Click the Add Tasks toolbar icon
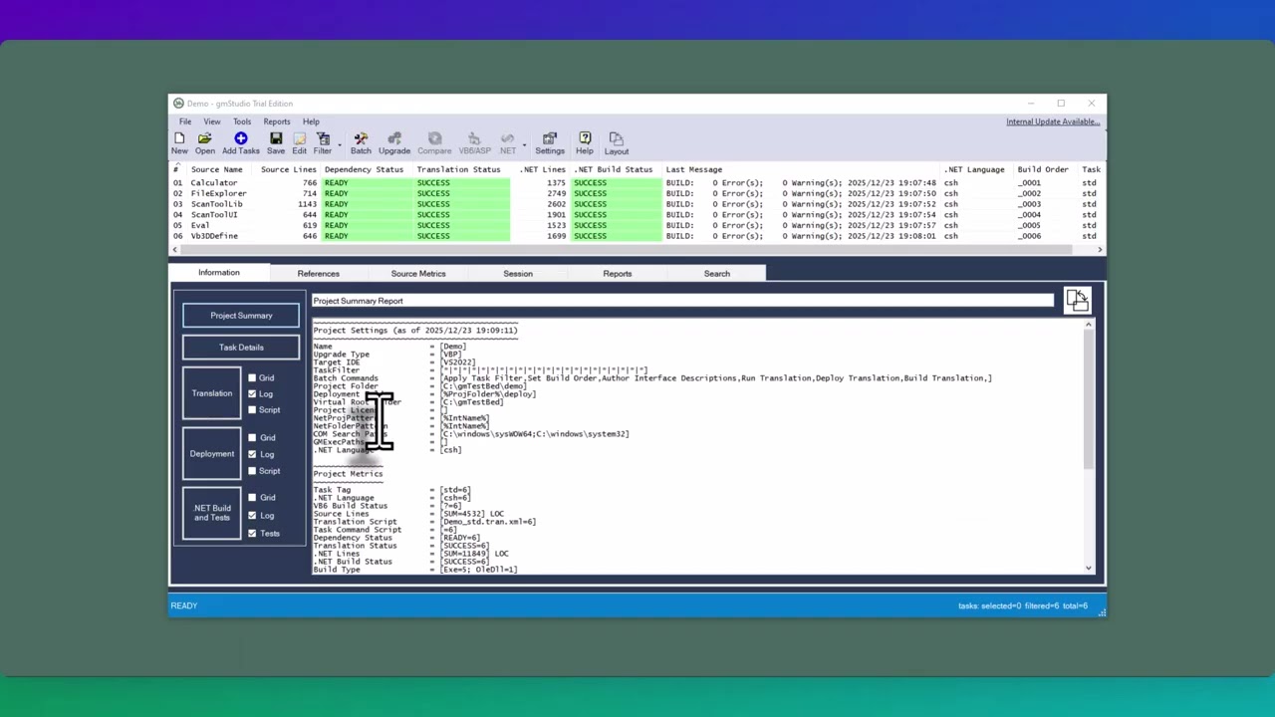1275x717 pixels. pyautogui.click(x=240, y=143)
